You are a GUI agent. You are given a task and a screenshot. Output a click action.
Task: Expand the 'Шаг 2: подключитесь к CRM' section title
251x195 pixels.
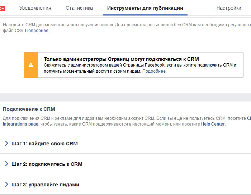click(x=47, y=164)
